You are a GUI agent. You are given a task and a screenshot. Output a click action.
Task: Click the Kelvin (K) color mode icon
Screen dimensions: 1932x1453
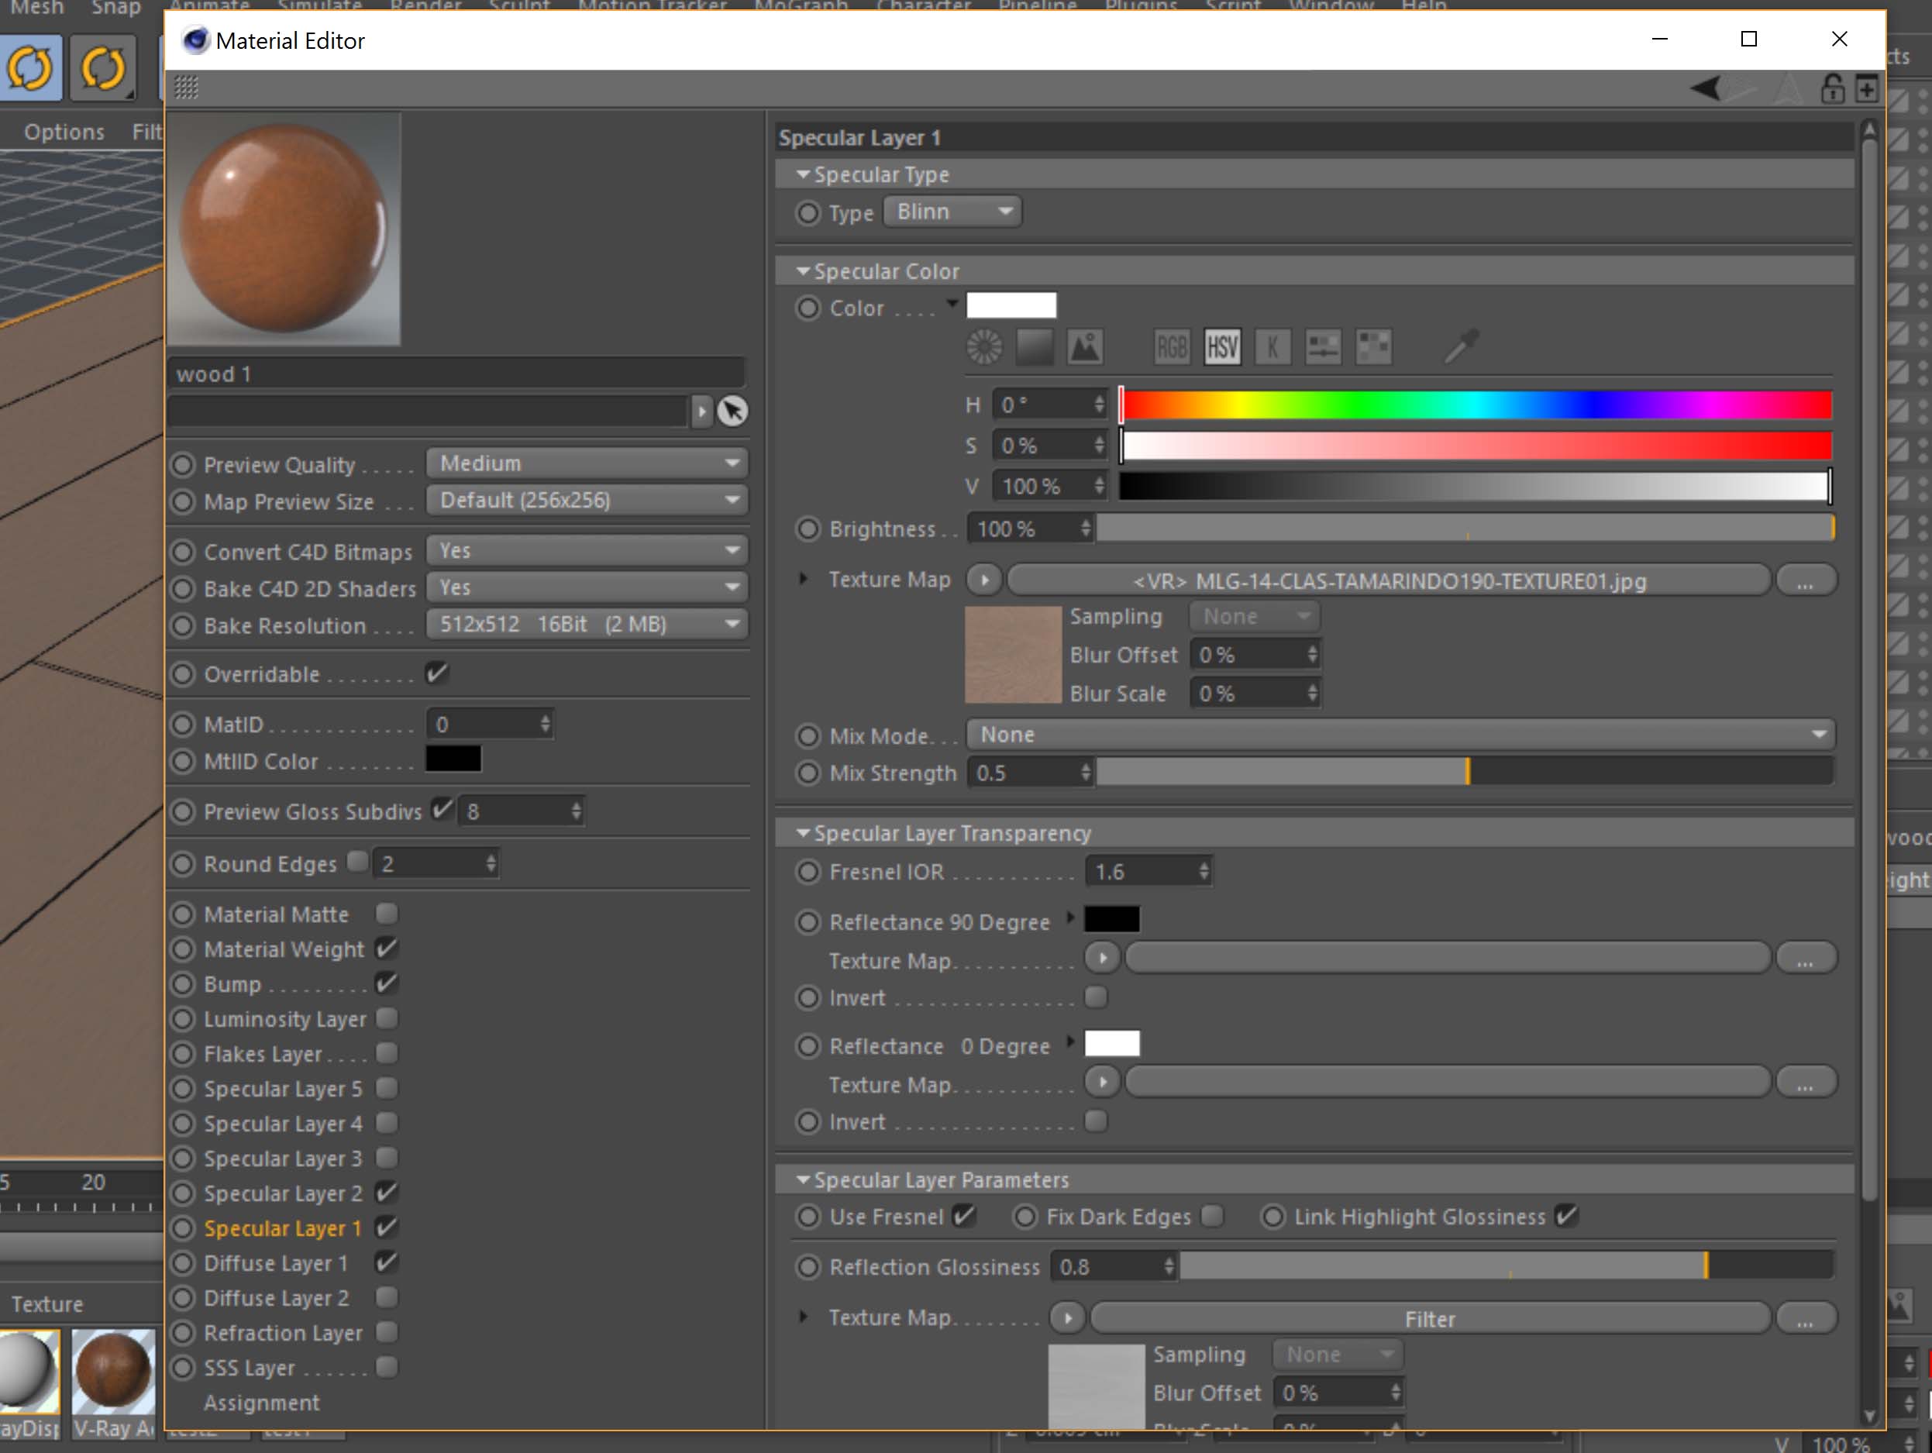click(x=1273, y=346)
